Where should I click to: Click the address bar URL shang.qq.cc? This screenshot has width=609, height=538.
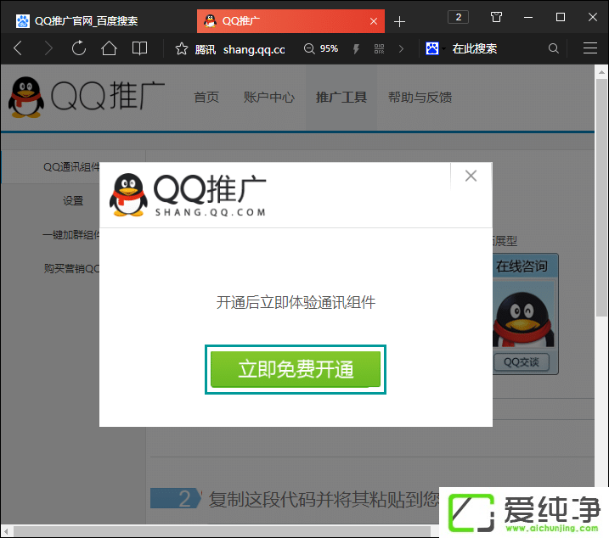tap(254, 49)
